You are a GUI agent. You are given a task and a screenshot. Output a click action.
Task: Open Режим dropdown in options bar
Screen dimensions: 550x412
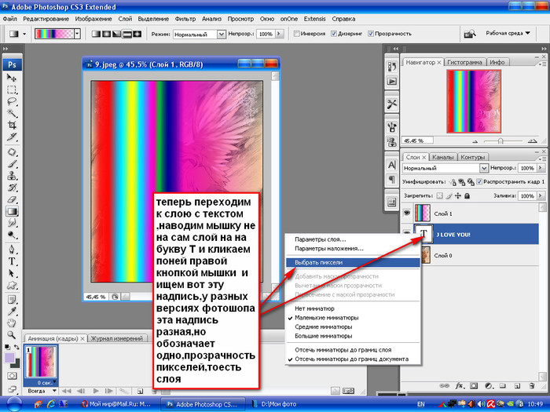pos(221,34)
